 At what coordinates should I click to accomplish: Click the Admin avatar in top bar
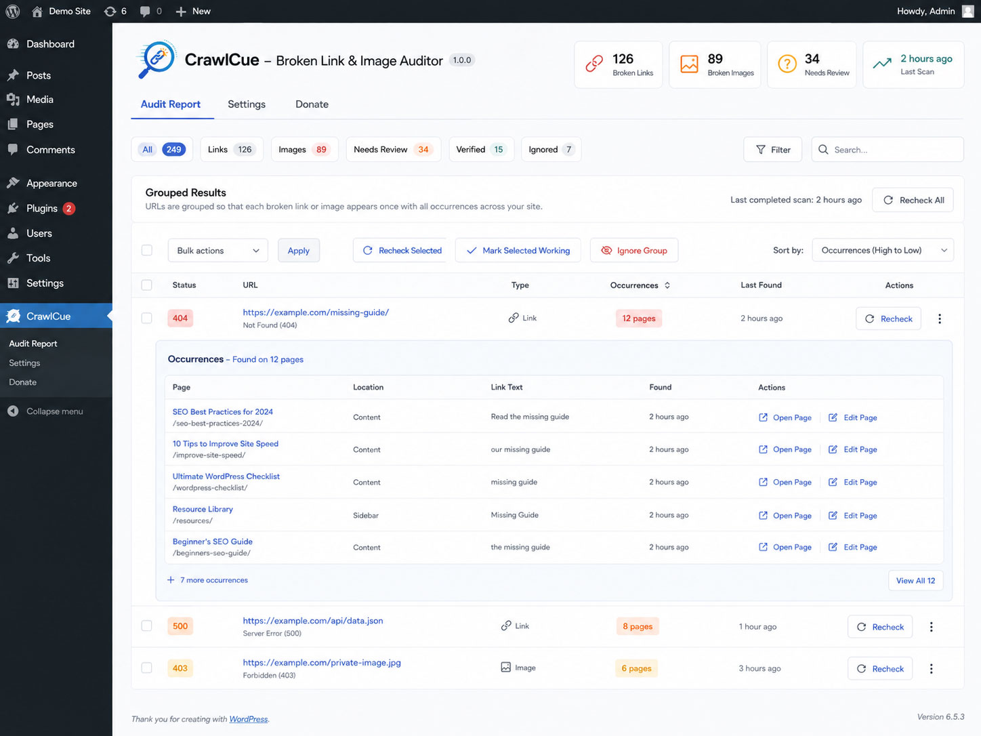[x=967, y=12]
